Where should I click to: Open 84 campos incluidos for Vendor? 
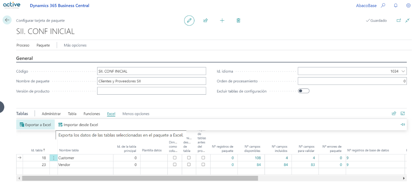point(285,165)
